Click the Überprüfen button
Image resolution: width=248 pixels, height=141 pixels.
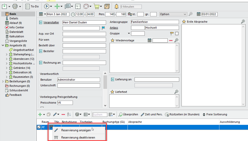(x=128, y=115)
